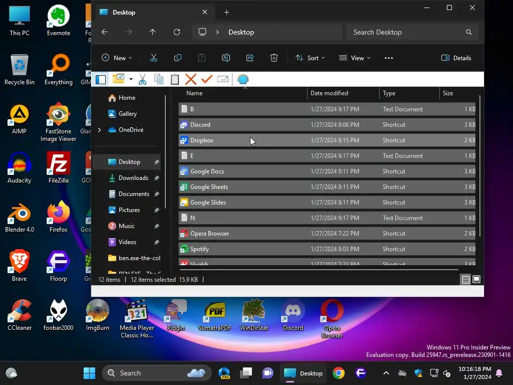Image resolution: width=513 pixels, height=385 pixels.
Task: Switch to details list view icon in status bar
Action: pyautogui.click(x=465, y=280)
